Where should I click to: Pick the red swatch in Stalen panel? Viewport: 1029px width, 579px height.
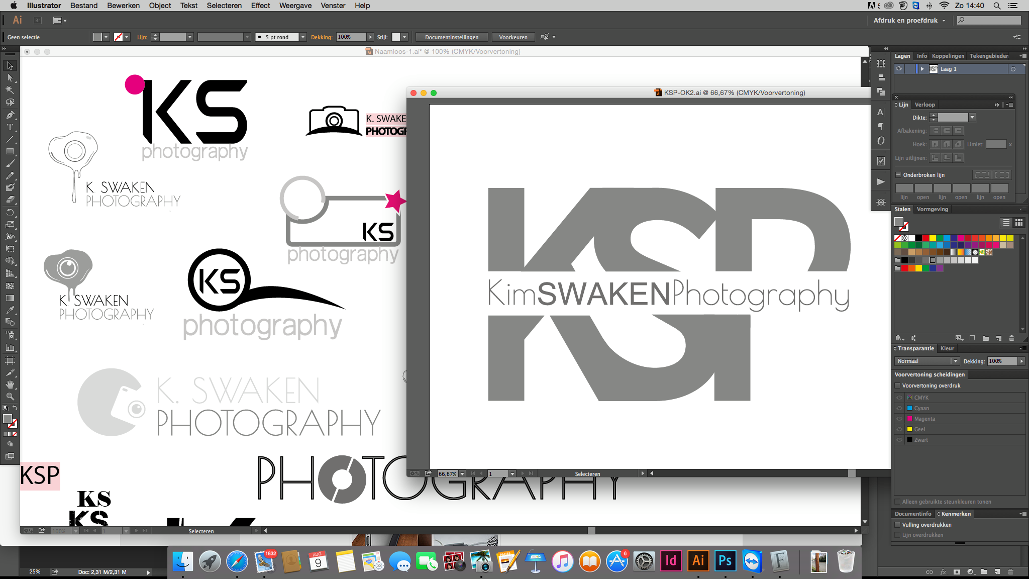click(x=925, y=238)
